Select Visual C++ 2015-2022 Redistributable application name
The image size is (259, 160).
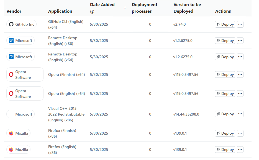coord(66,114)
